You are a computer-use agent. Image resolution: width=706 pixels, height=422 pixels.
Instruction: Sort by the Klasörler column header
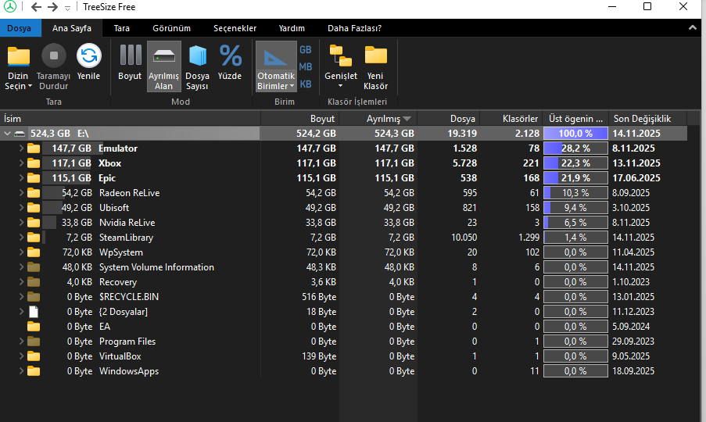pyautogui.click(x=511, y=119)
